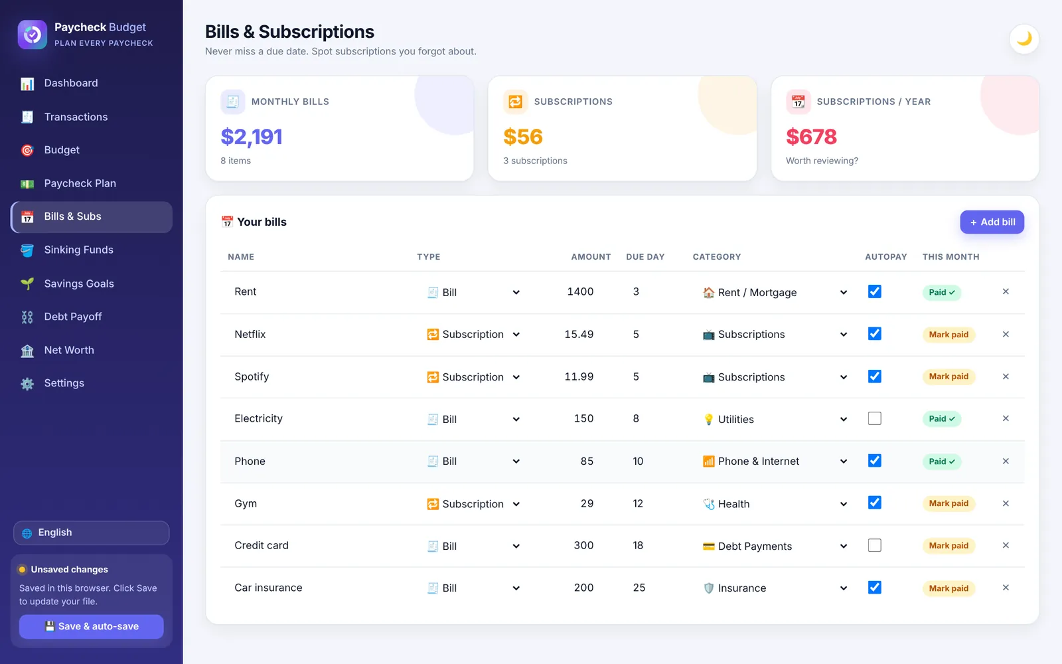This screenshot has height=664, width=1062.
Task: Click the Dashboard chart icon in sidebar
Action: [27, 84]
